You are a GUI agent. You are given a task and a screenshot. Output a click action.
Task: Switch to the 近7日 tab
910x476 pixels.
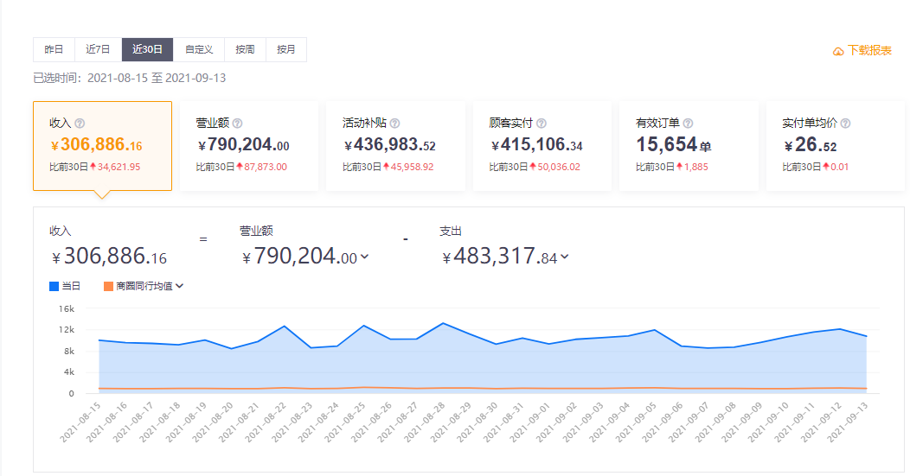(x=98, y=50)
